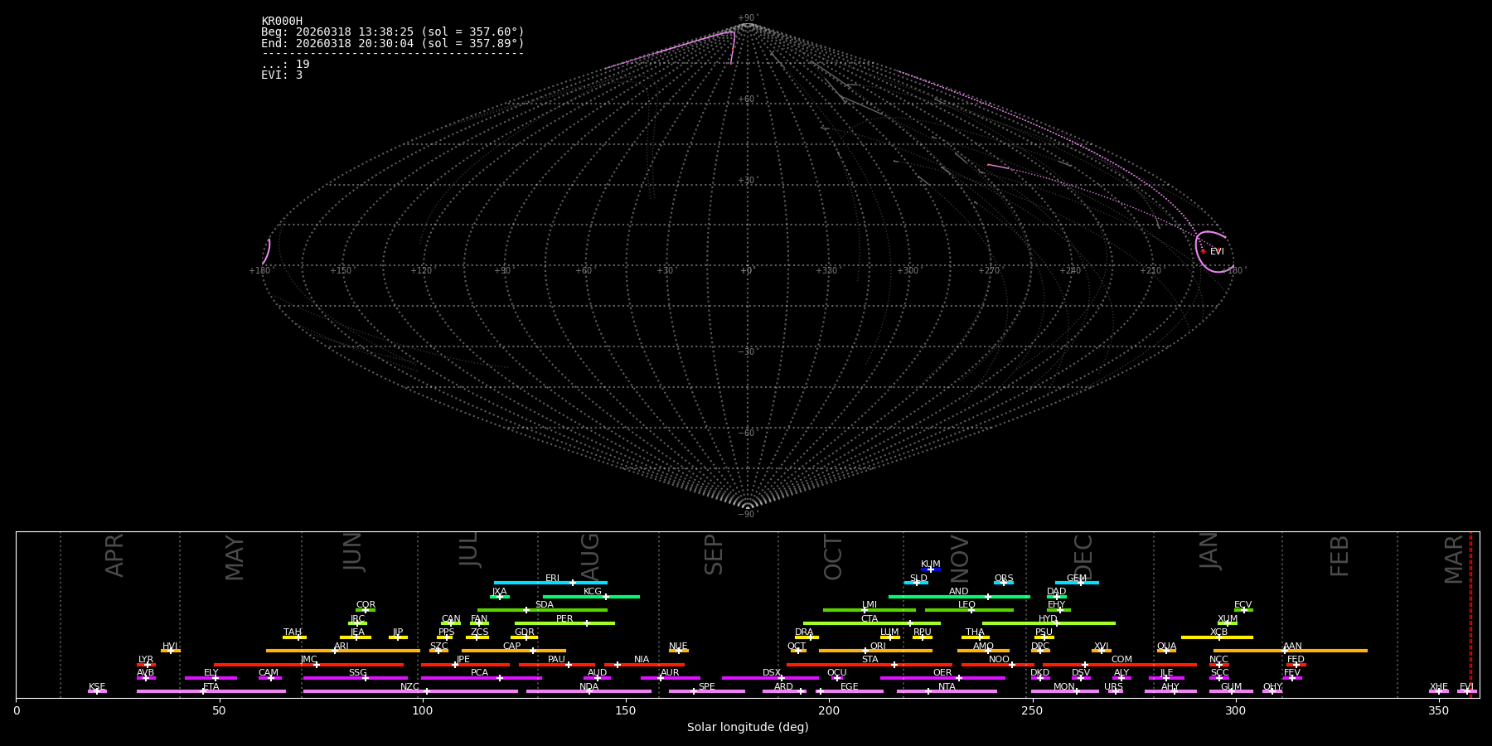
Task: Click the QUA shower peak marker
Action: (1166, 651)
